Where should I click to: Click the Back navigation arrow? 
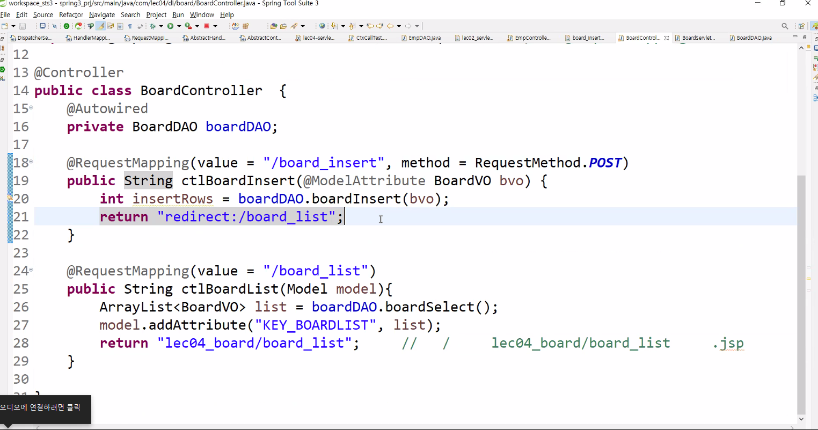tap(390, 26)
